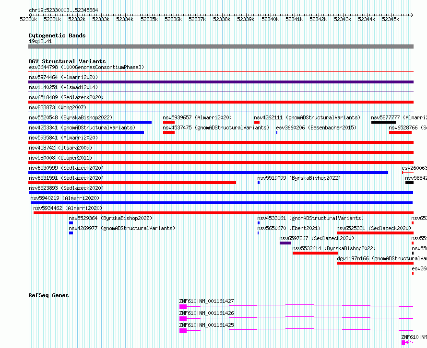Viewport: 427px width, 348px height.
Task: Open the nsv4533061 (gnomADStructuralVariants) label
Action: click(x=310, y=218)
